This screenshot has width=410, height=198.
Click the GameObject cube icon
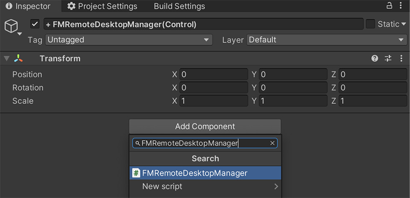(11, 26)
